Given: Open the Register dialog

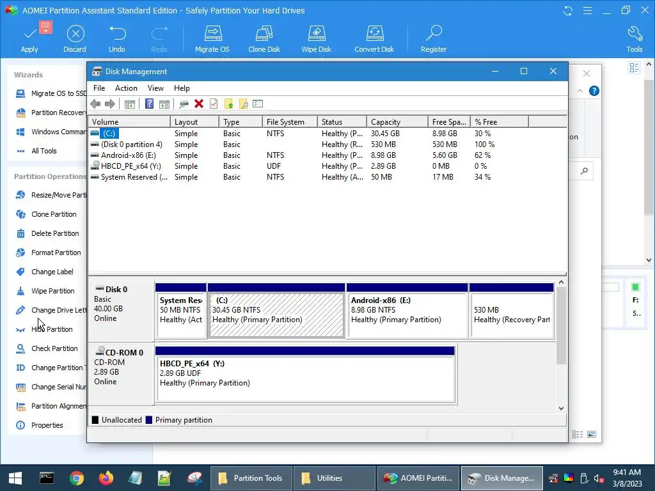Looking at the screenshot, I should (x=434, y=39).
